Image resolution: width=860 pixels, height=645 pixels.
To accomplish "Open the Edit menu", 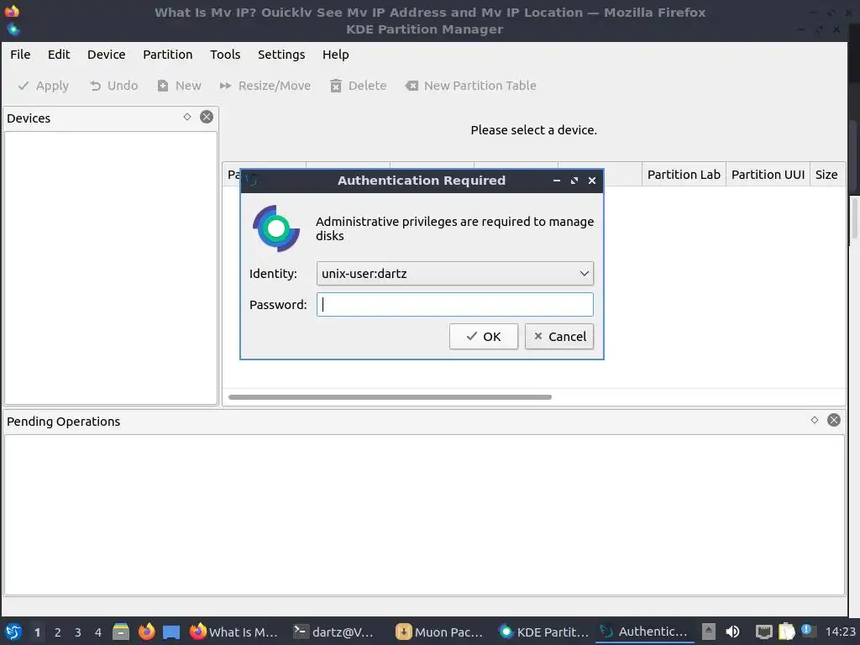I will (59, 55).
